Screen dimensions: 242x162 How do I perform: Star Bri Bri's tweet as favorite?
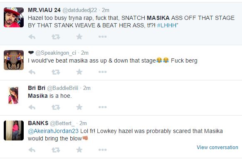(x=79, y=107)
